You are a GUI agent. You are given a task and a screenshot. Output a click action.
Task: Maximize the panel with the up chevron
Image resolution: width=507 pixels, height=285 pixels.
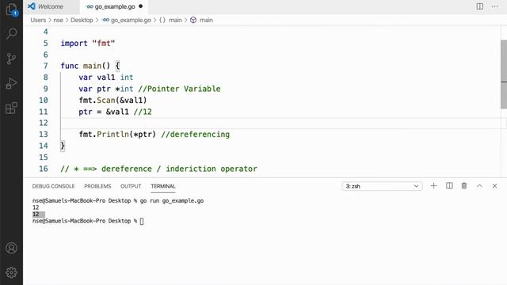[479, 186]
